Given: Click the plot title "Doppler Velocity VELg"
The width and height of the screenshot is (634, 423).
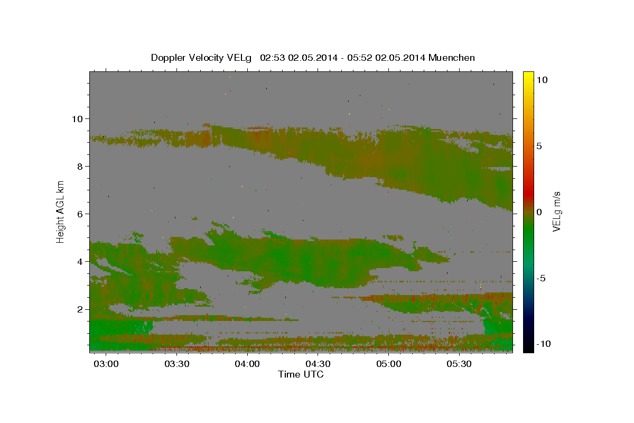Looking at the screenshot, I should [202, 58].
